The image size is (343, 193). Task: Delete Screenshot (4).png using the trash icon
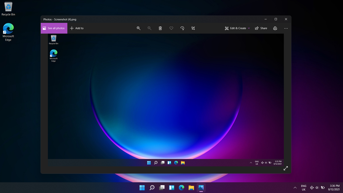point(160,28)
